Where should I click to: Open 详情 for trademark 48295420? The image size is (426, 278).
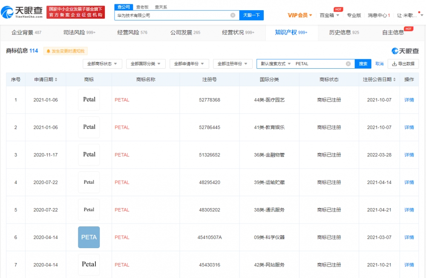point(409,182)
